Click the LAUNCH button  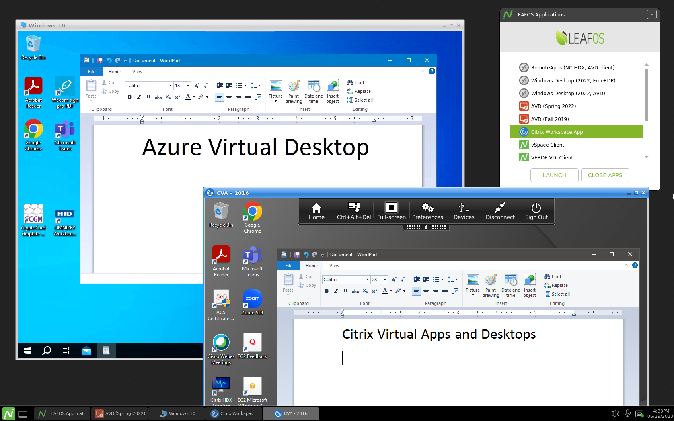point(554,175)
